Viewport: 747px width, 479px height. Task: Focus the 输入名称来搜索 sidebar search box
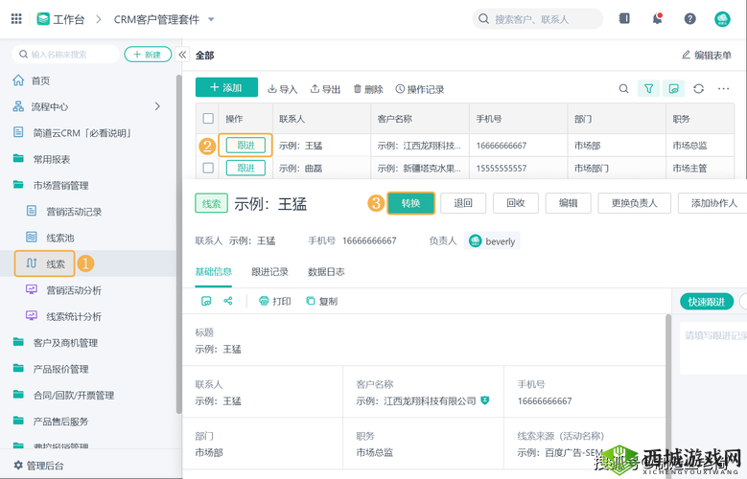[x=65, y=55]
